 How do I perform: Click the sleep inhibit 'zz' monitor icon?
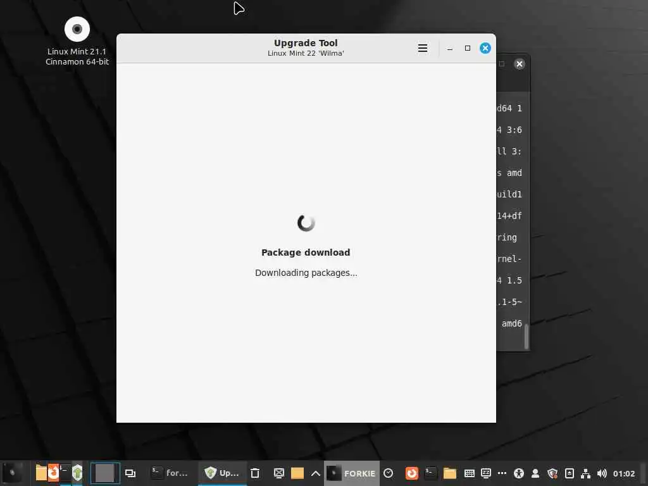486,473
